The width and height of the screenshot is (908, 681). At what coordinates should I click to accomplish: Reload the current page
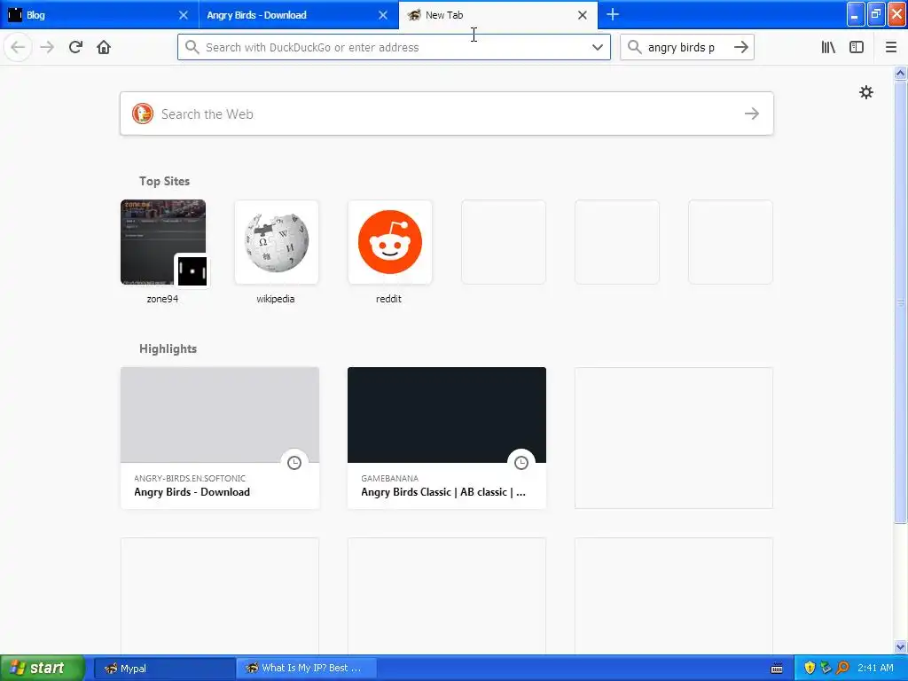[75, 47]
